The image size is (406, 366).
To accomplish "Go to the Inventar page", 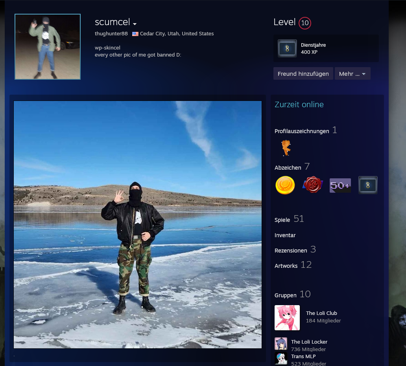I will (285, 235).
